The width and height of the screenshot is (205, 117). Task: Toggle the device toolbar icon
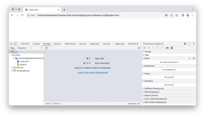click(x=16, y=44)
